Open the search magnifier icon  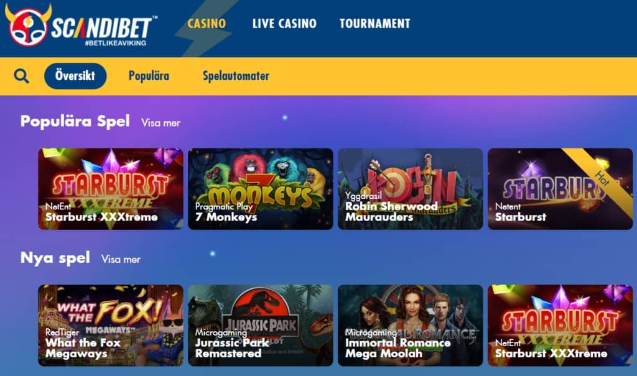(21, 76)
